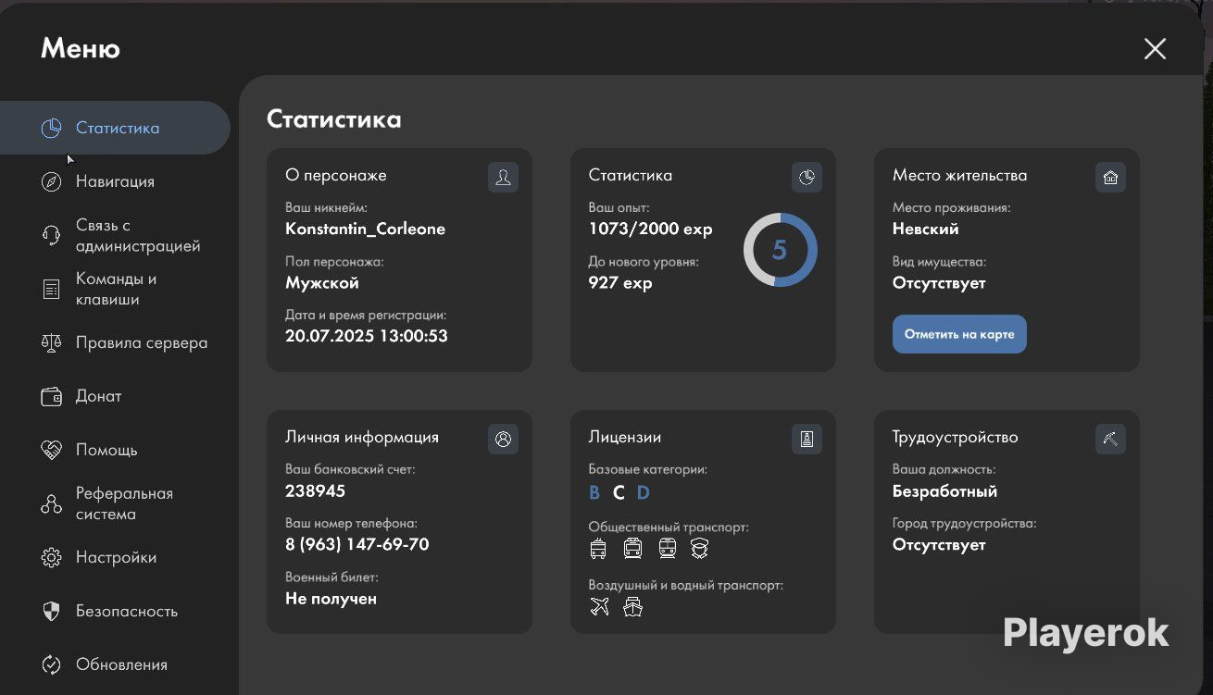Screen dimensions: 1213x695
Task: Click the category D license letter
Action: pos(644,492)
